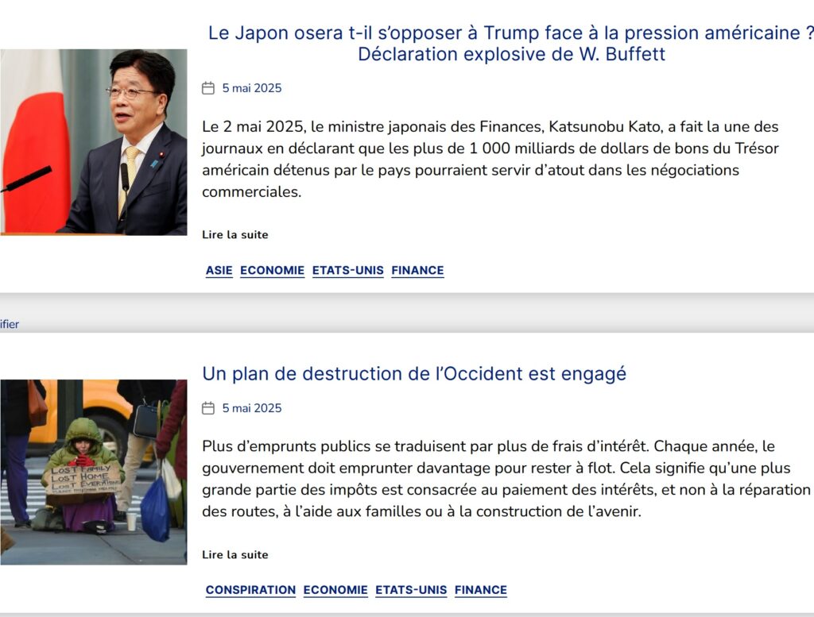Open the homeless person photo thumbnail

click(x=94, y=472)
